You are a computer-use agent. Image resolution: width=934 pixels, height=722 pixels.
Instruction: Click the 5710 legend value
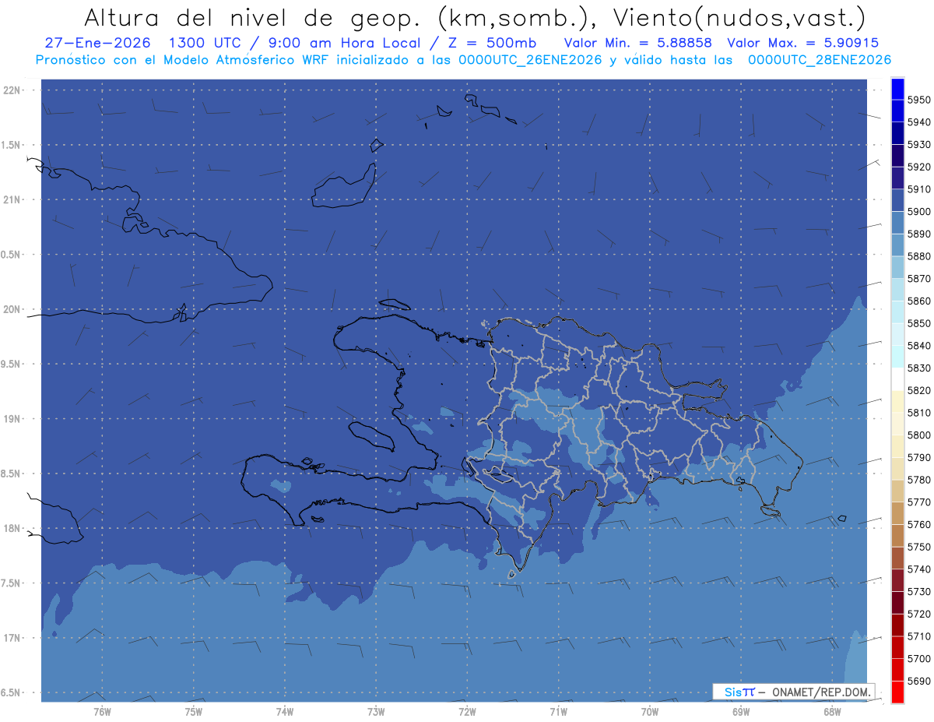tap(918, 636)
